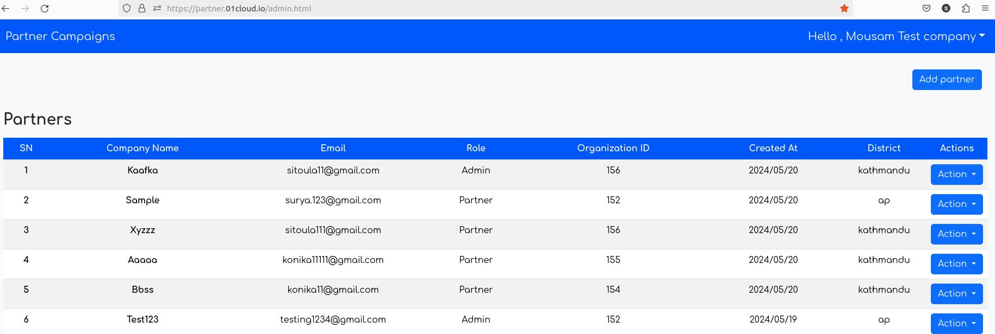View site security via padlock icon
The image size is (995, 334).
pos(142,8)
